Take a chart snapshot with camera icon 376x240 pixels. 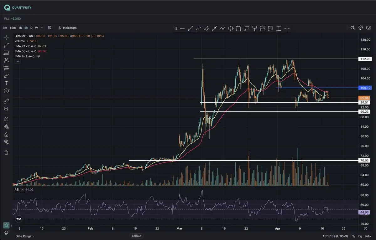368,28
